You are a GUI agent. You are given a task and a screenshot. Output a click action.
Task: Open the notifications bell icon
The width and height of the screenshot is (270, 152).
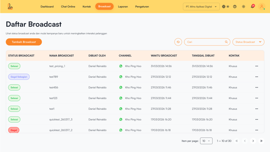252,7
